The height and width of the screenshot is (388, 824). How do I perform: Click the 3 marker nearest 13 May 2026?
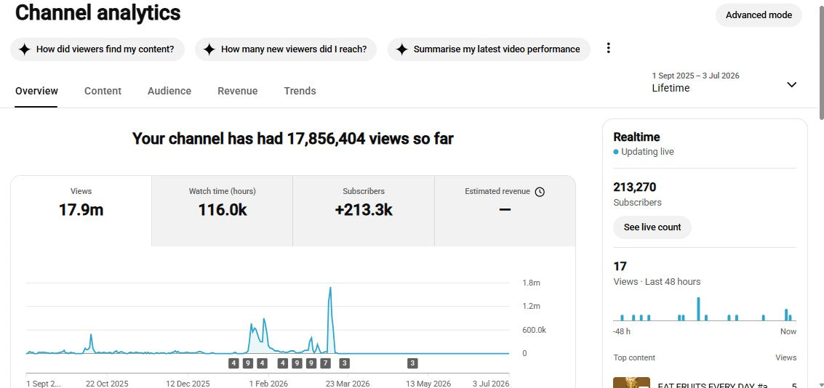412,363
